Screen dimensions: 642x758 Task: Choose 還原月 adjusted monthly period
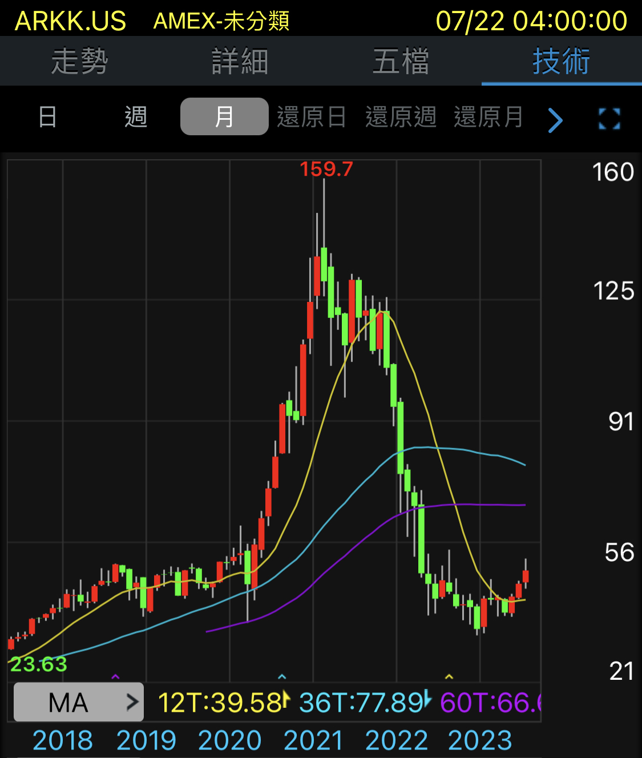click(x=489, y=117)
